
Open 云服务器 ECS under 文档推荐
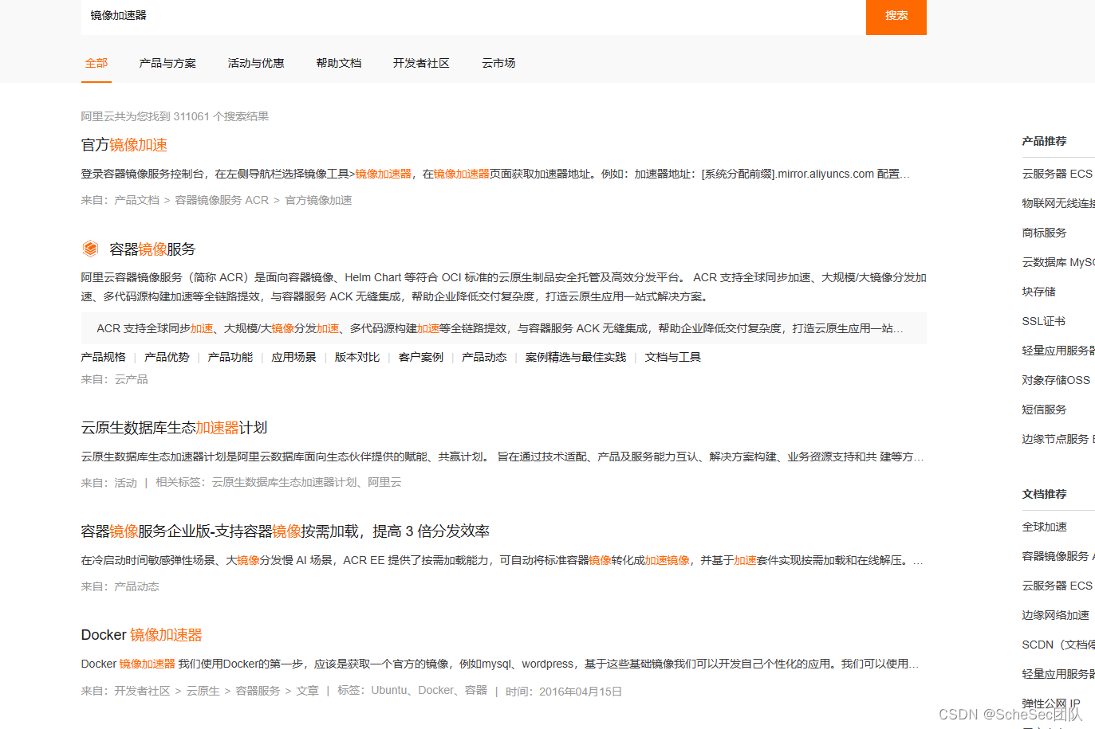pos(1058,586)
